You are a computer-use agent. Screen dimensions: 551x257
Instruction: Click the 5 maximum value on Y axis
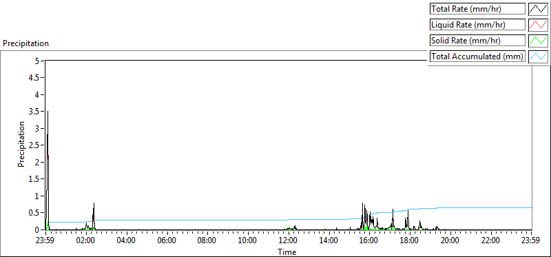38,61
